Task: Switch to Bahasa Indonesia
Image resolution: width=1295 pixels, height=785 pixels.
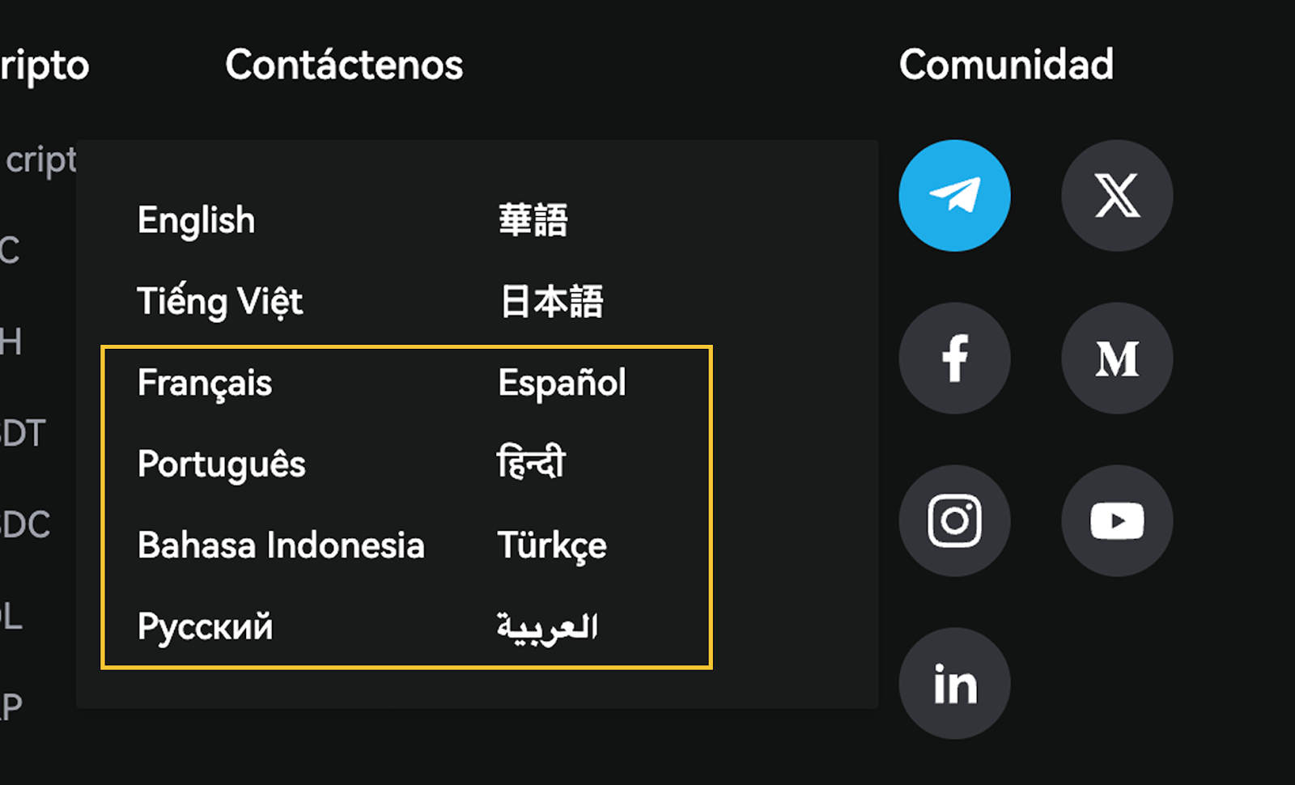Action: 281,545
